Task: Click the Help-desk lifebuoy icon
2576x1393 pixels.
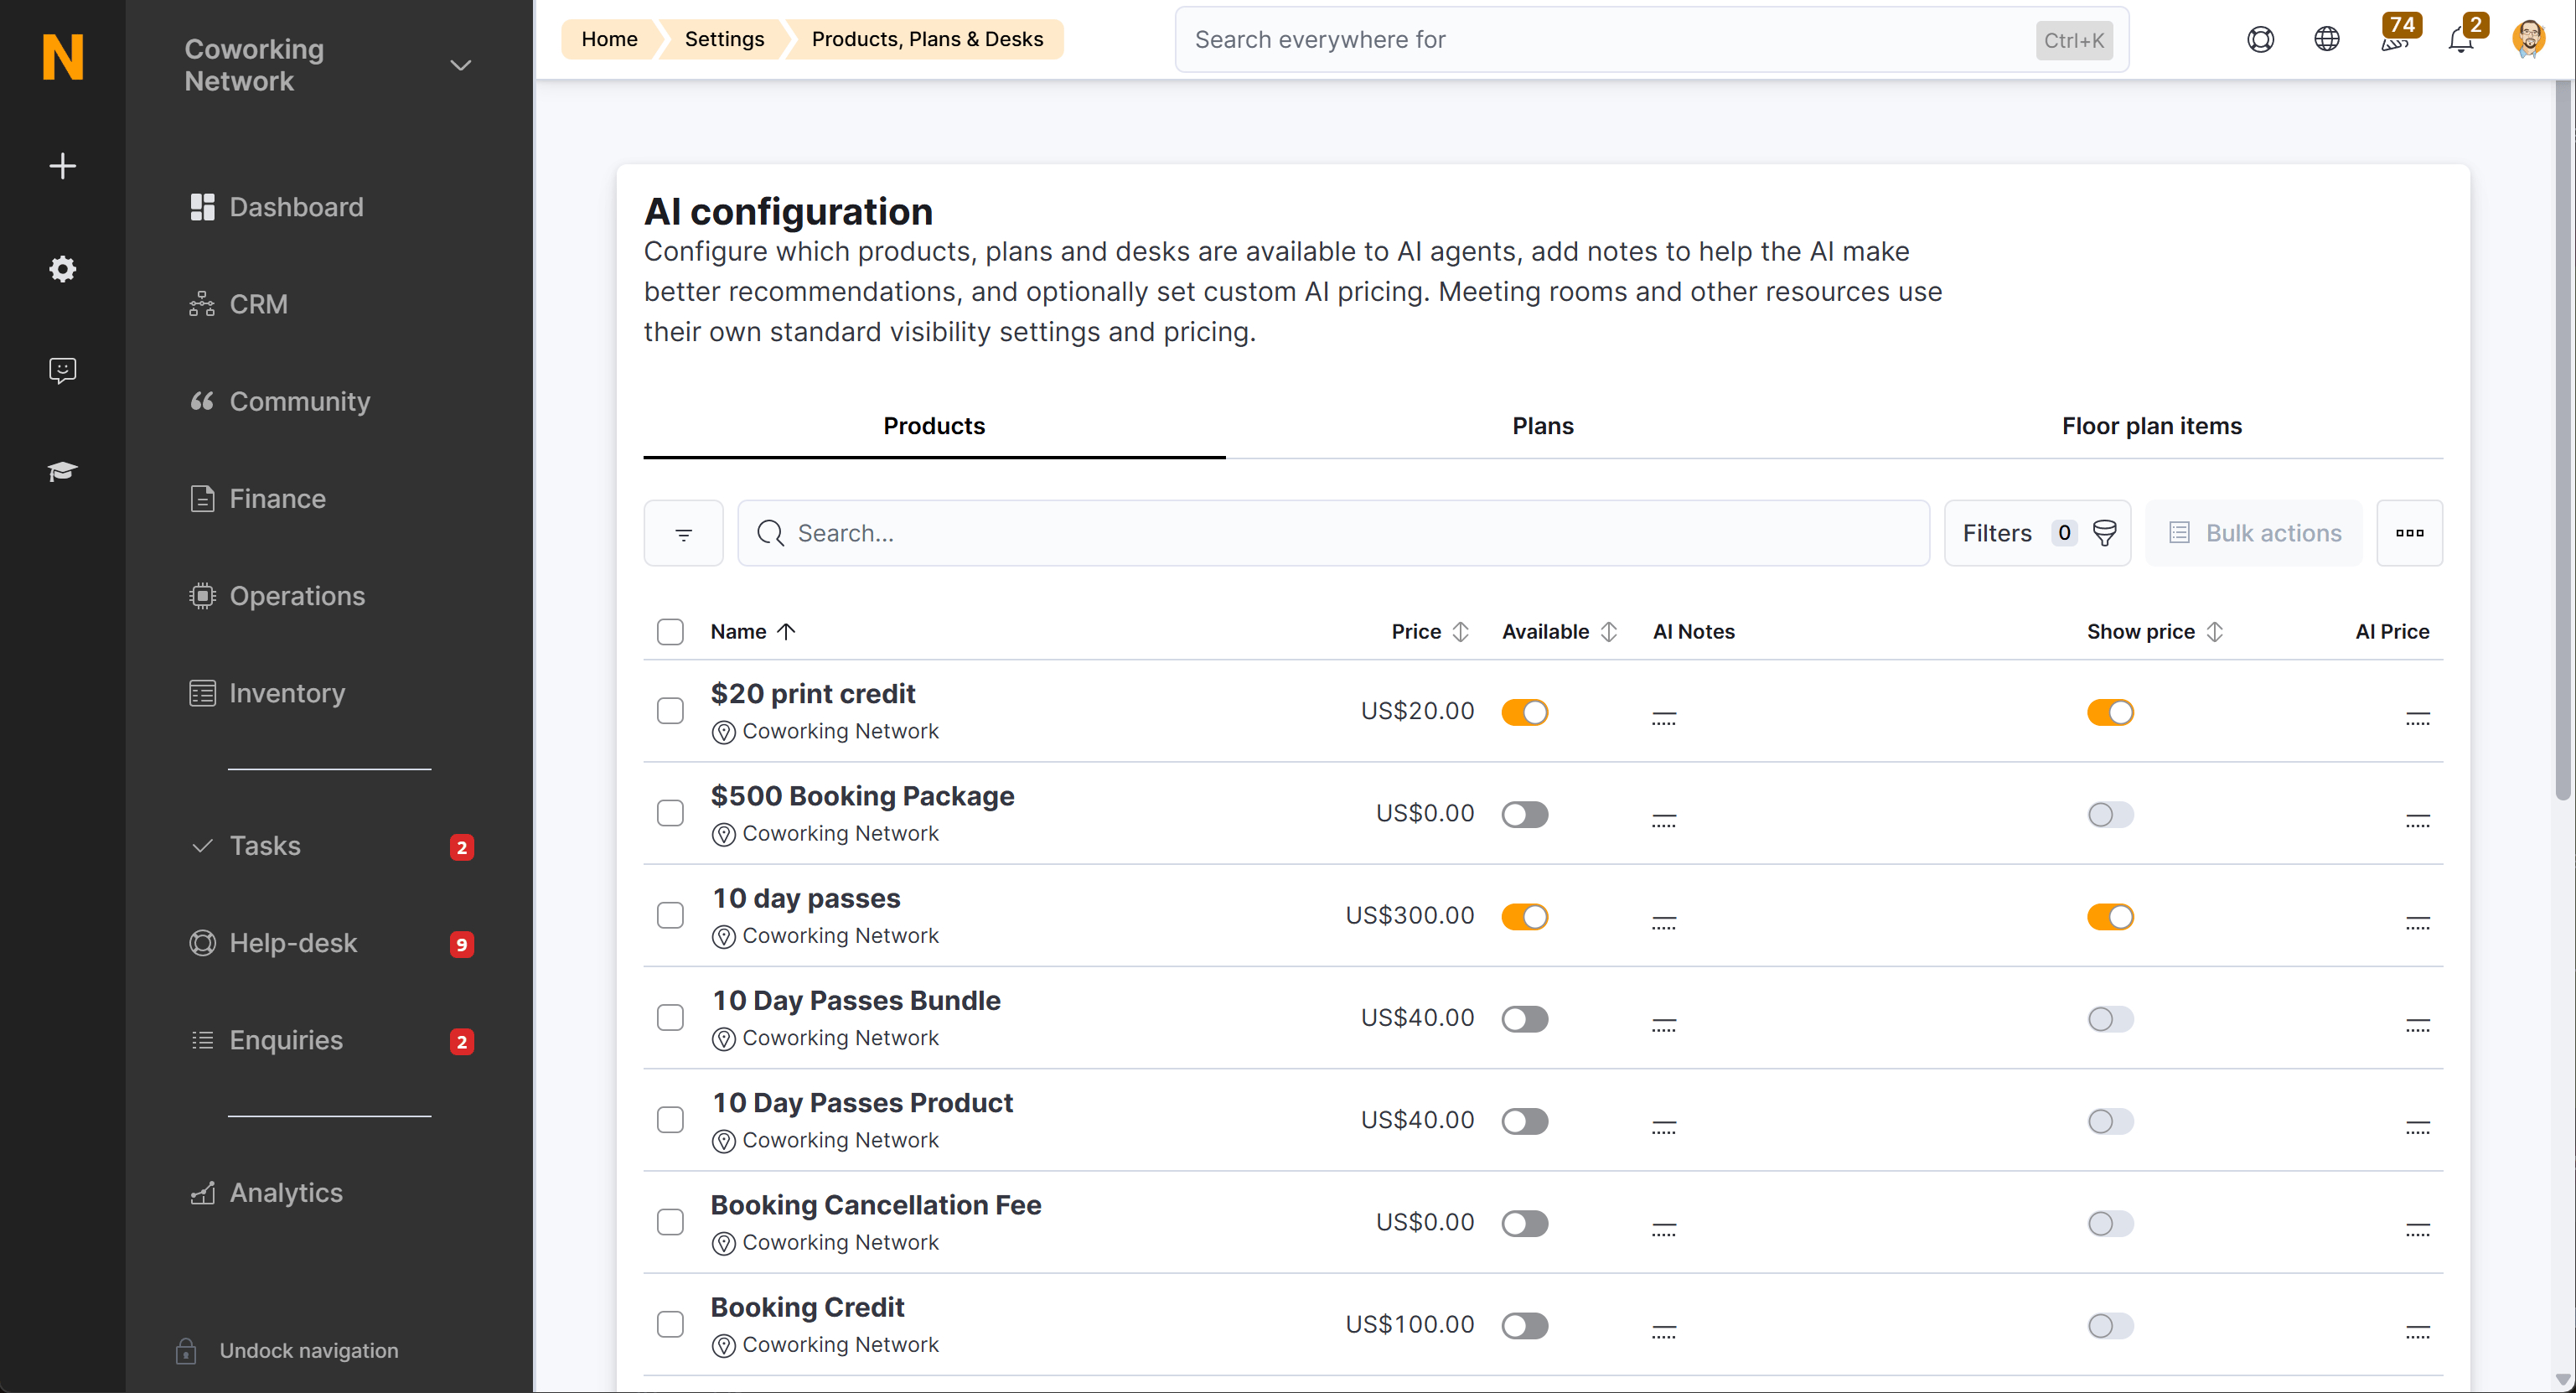Action: click(x=202, y=943)
